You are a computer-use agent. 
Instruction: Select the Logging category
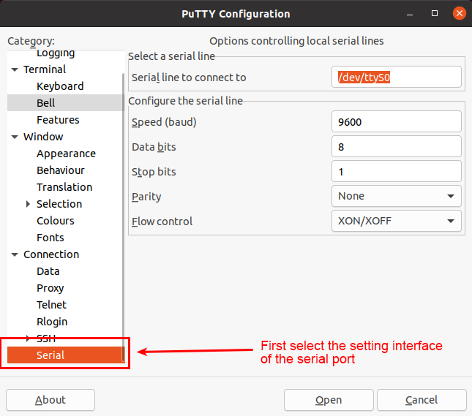pos(56,53)
